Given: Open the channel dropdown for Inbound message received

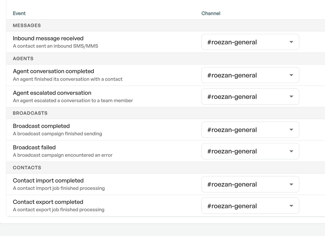Looking at the screenshot, I should 250,42.
